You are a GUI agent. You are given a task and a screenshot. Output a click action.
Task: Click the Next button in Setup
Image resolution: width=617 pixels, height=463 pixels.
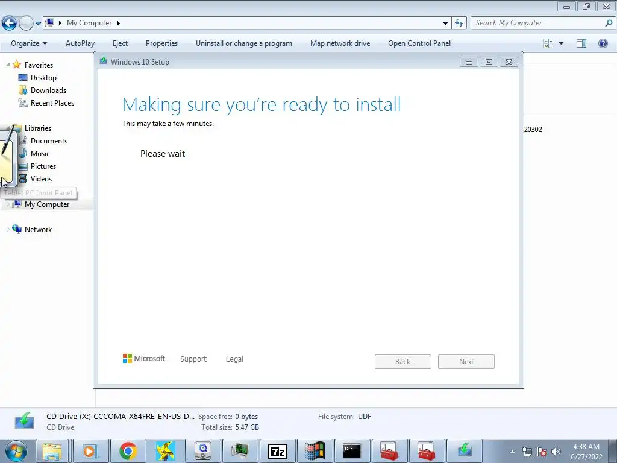466,362
